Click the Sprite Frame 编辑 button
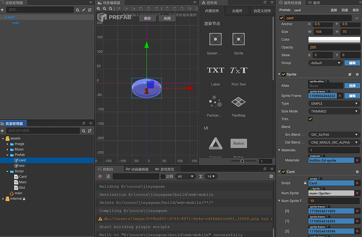This screenshot has height=237, width=362. (x=352, y=96)
